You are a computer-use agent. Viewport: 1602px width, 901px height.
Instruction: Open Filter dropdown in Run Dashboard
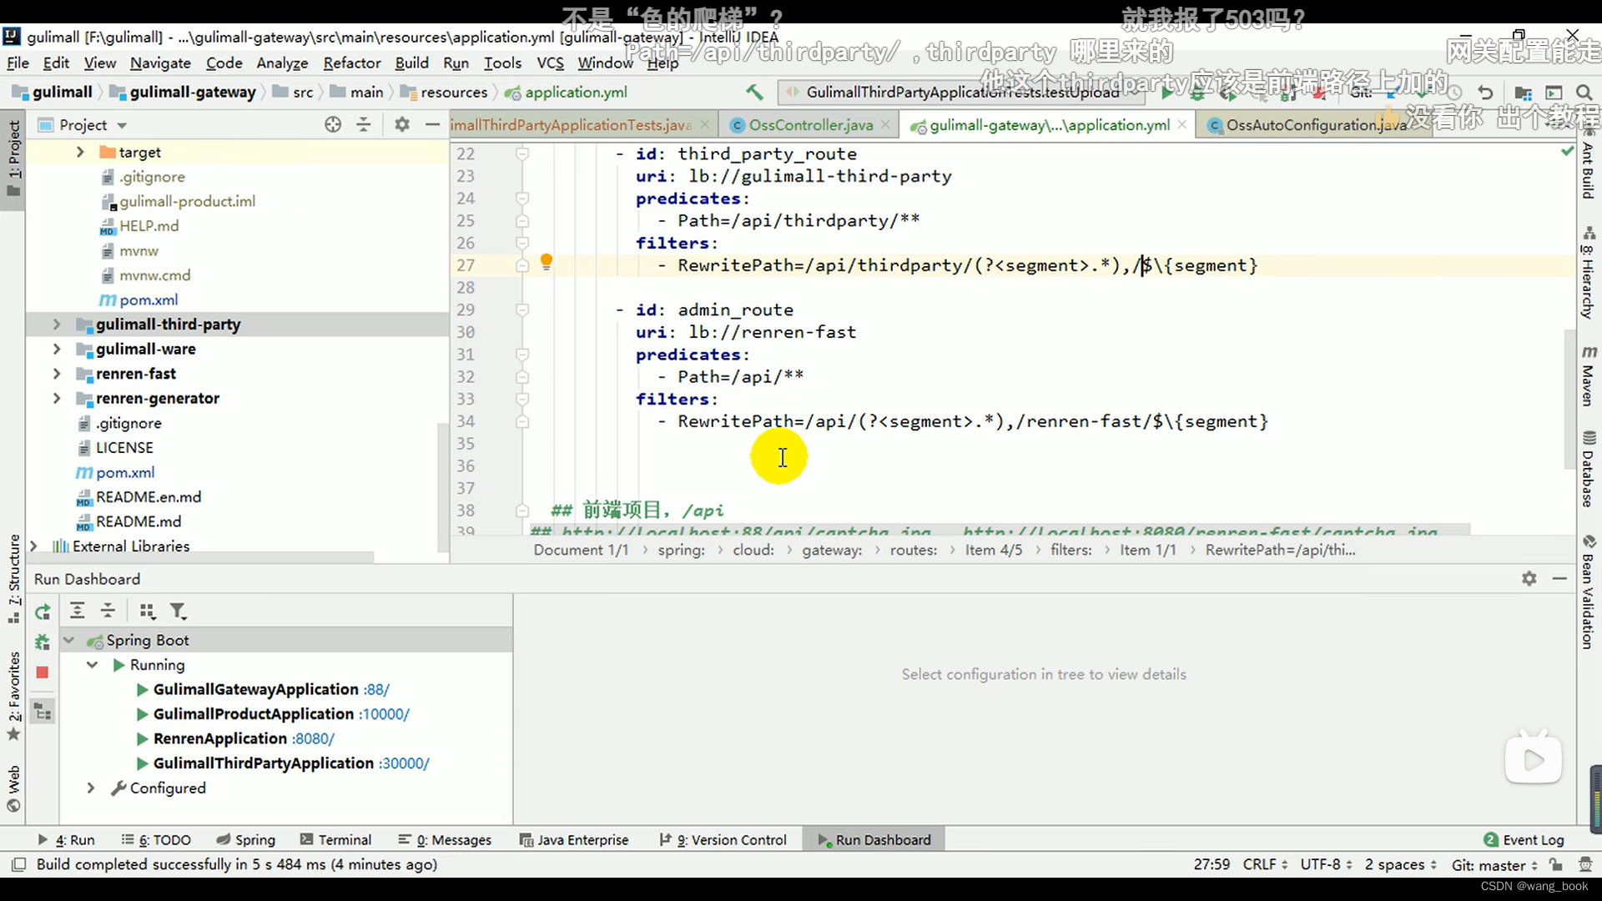179,612
